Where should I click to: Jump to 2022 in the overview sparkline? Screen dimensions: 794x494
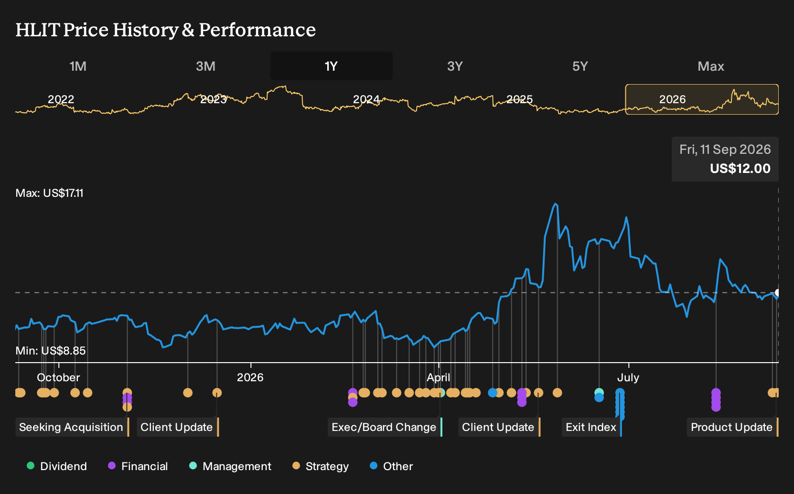(x=61, y=99)
